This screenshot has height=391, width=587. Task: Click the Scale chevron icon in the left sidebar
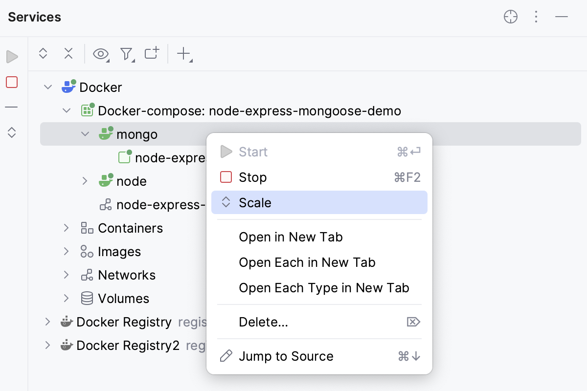[x=12, y=132]
